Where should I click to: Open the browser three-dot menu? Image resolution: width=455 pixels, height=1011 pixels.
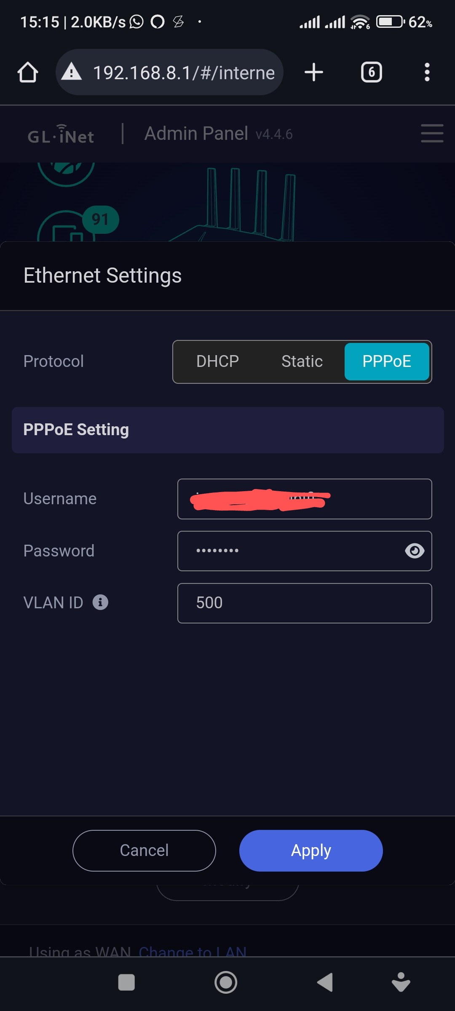click(x=427, y=72)
